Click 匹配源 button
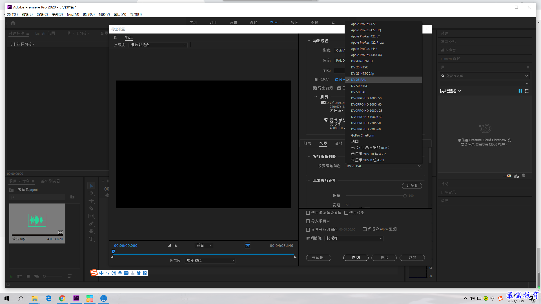The height and width of the screenshot is (304, 541). click(412, 186)
